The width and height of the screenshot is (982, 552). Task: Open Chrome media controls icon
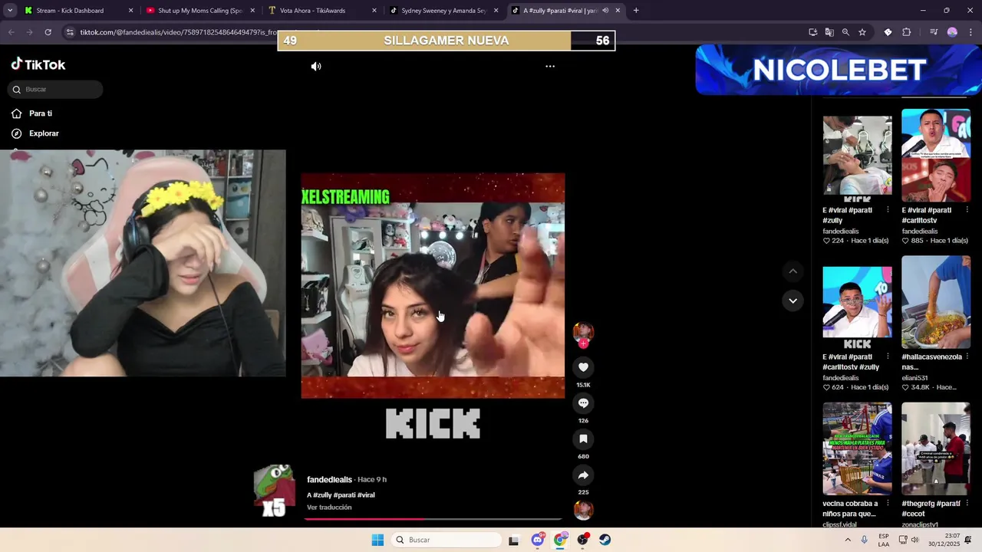click(x=934, y=32)
